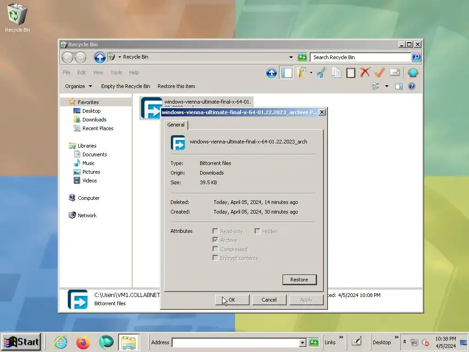Refresh the Recycle Bin address bar

click(x=302, y=57)
